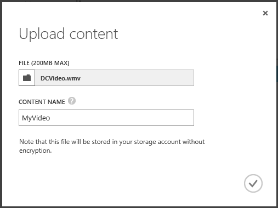Click the "CONTENT NAME" label
The image size is (278, 208).
click(42, 102)
